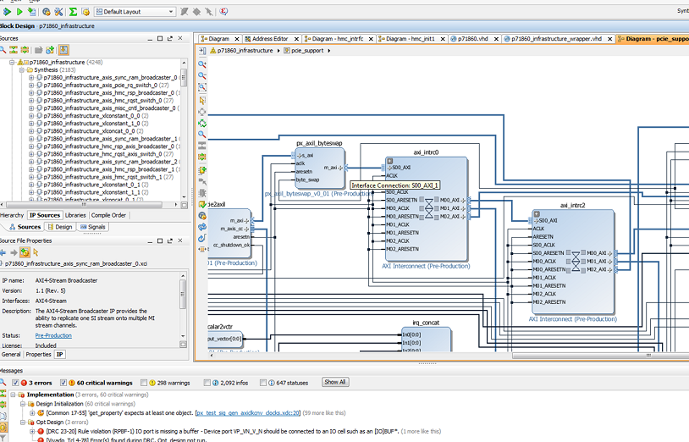Viewport: 689px width, 442px height.
Task: Click the sigma Reports icon in toolbar
Action: [x=73, y=12]
